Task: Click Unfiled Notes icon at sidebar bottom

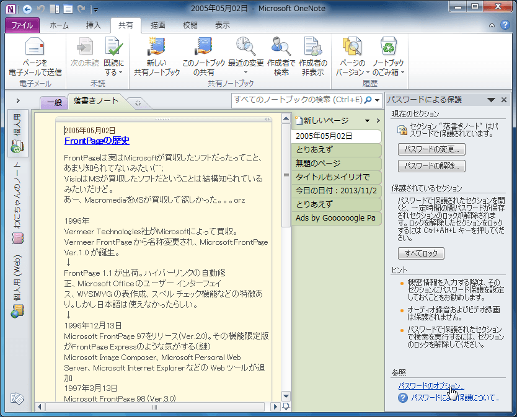Action: [x=17, y=398]
